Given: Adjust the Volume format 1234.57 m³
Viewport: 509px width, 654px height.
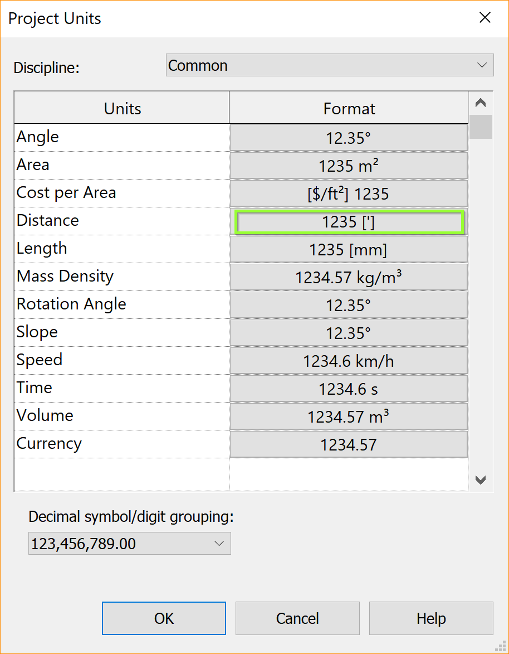Looking at the screenshot, I should [x=349, y=416].
